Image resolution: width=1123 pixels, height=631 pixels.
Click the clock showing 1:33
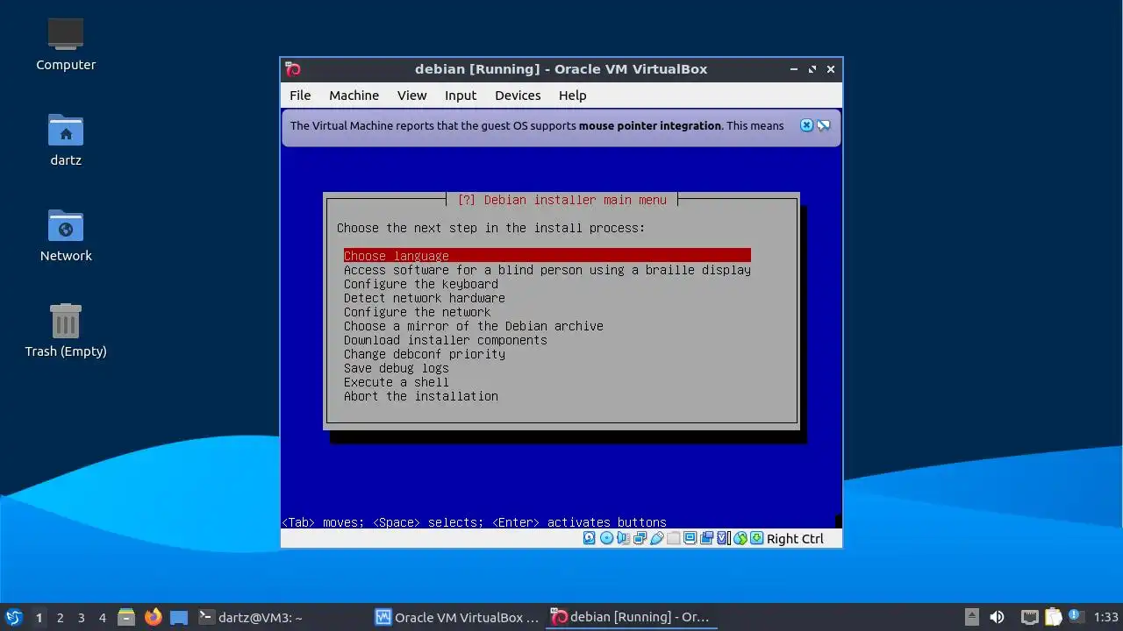[1106, 618]
